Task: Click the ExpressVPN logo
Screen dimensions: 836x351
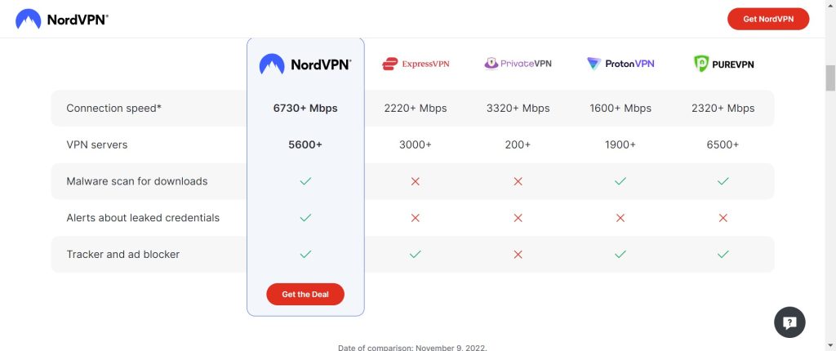Action: [416, 64]
